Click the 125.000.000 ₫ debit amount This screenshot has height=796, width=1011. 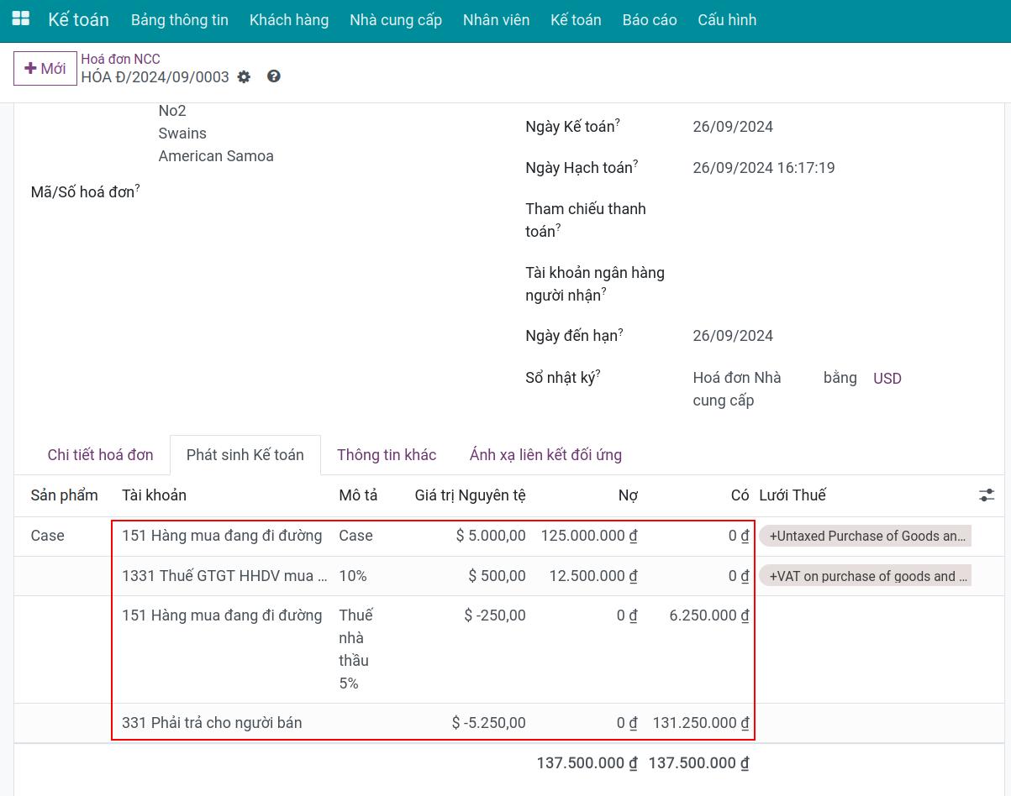[589, 536]
